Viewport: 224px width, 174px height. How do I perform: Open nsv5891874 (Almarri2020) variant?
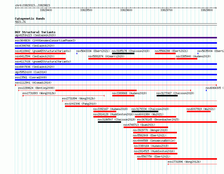click(x=106, y=56)
